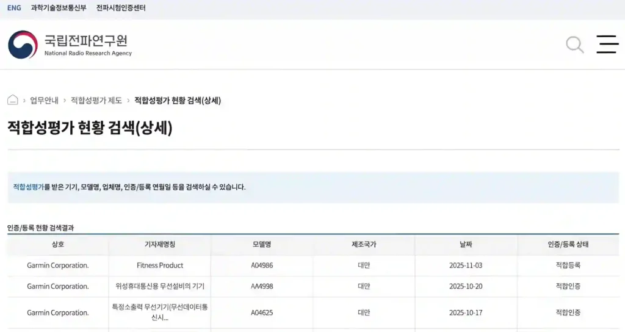Screen dimensions: 625x332
Task: Click 적합등록 status cell
Action: click(x=568, y=265)
